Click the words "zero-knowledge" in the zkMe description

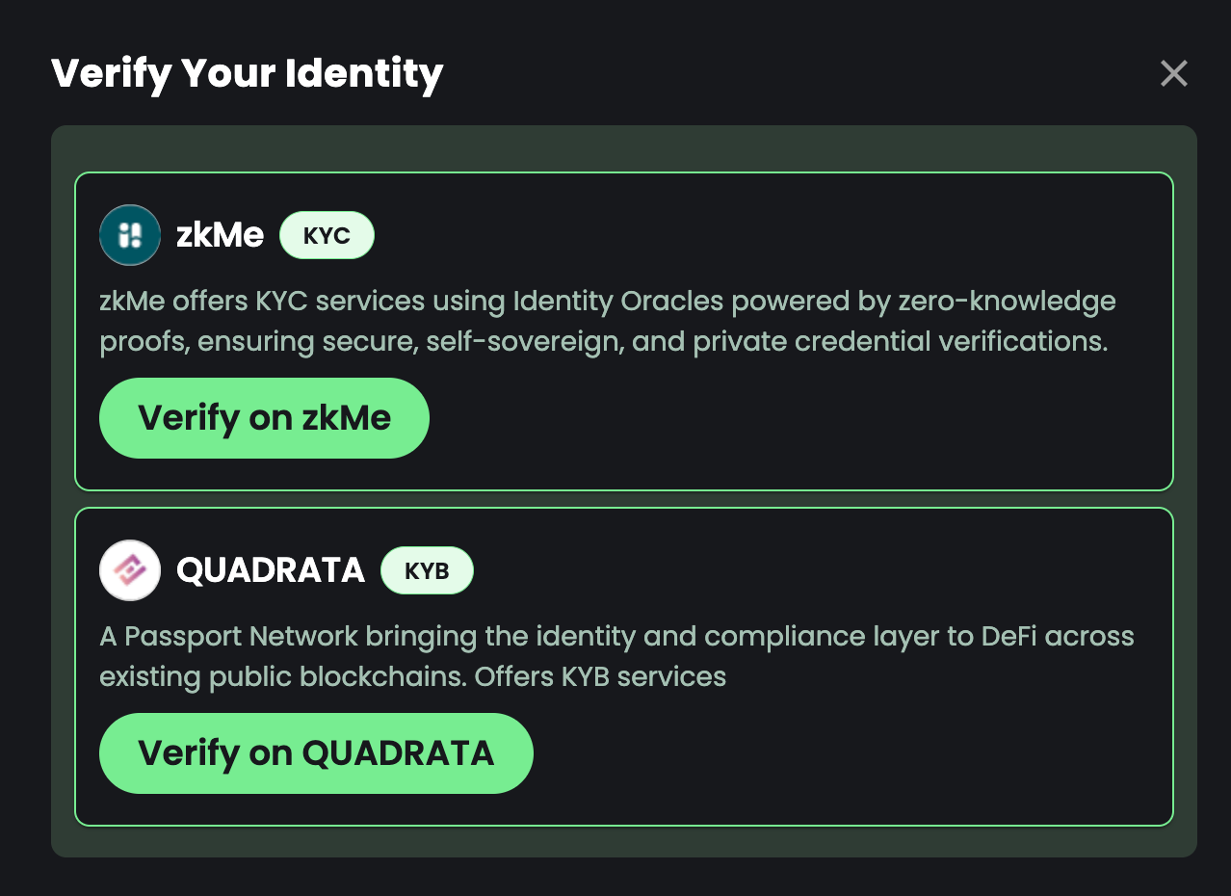(x=1007, y=302)
